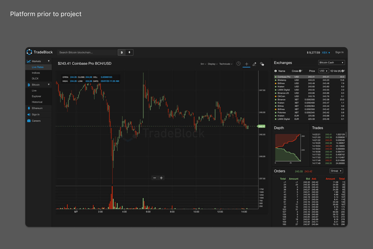This screenshot has width=373, height=249.
Task: Select the LMAX Digital USD row
Action: coord(310,90)
